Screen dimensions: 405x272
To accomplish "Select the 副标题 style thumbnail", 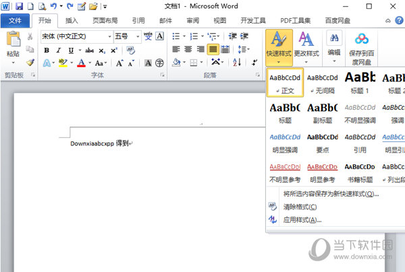I will (x=323, y=112).
